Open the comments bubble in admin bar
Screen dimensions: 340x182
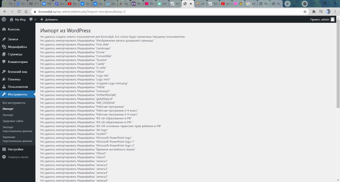[x=33, y=19]
